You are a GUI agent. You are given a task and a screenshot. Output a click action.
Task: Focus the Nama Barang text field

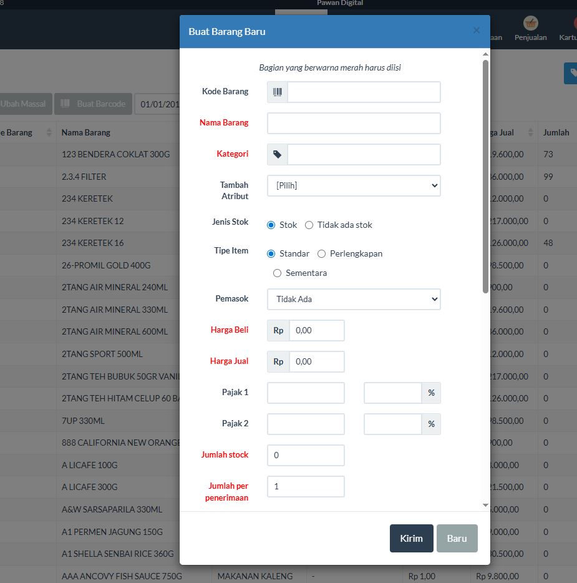[354, 123]
